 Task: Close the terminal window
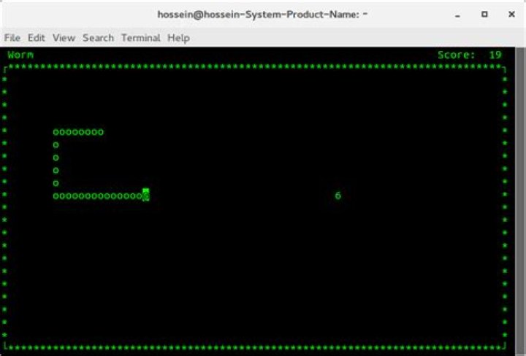pyautogui.click(x=511, y=14)
